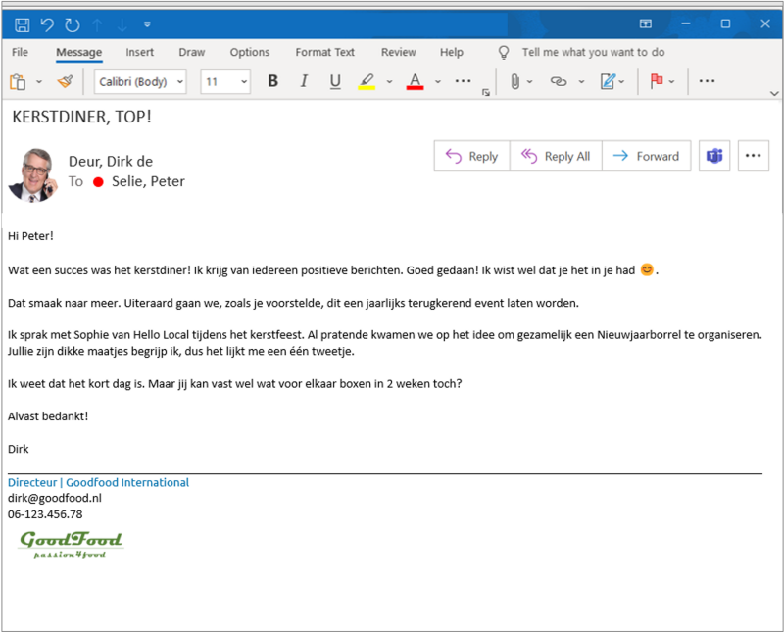The image size is (784, 632).
Task: Open the Draw tab
Action: tap(192, 52)
